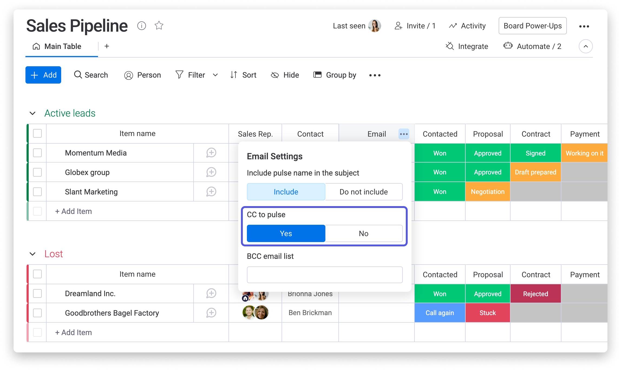Click the Add new table tab
This screenshot has height=370, width=621.
click(107, 45)
